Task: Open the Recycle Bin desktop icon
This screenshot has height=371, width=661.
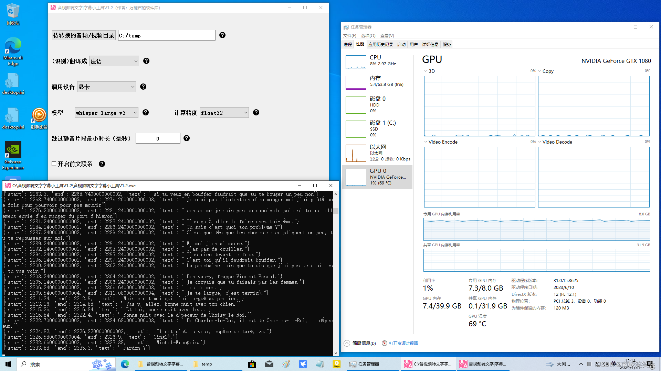Action: pos(13,14)
